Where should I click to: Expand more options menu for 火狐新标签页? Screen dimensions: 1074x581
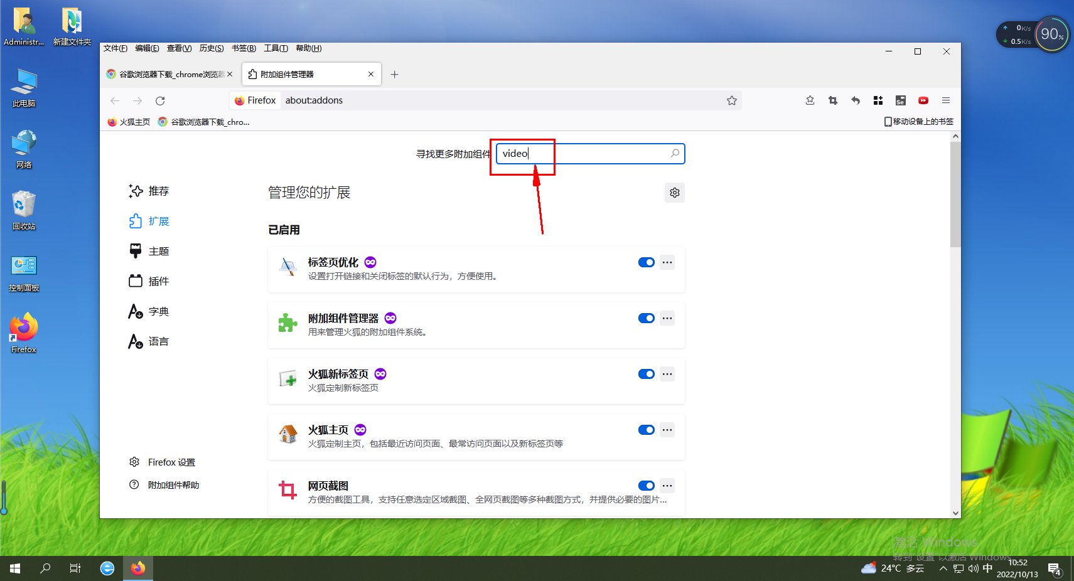click(667, 374)
